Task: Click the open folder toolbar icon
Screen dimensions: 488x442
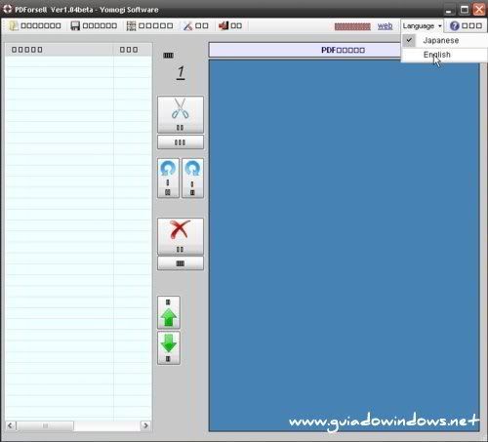Action: (14, 26)
